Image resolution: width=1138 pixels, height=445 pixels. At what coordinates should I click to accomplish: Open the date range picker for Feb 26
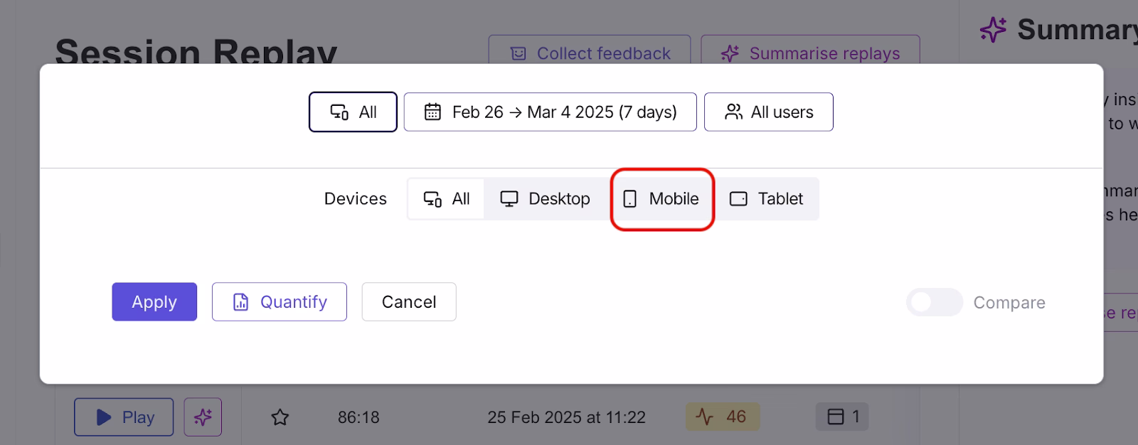[x=550, y=112]
